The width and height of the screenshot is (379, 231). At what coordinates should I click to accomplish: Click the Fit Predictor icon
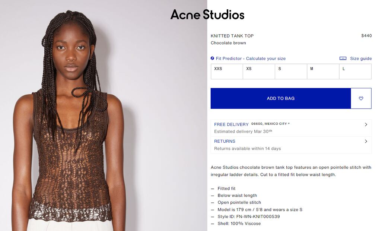pos(212,58)
